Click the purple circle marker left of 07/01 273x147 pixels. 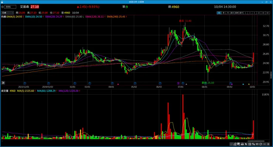click(179, 83)
